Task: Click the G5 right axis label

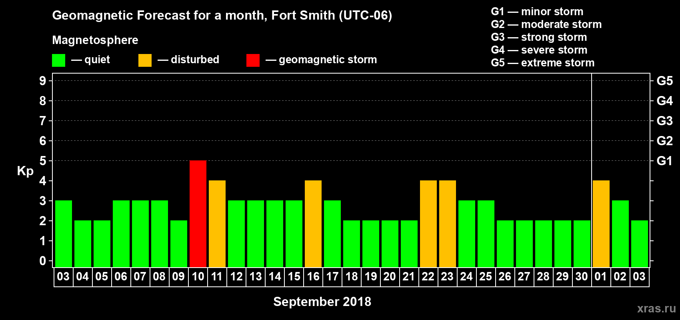Action: pyautogui.click(x=665, y=81)
